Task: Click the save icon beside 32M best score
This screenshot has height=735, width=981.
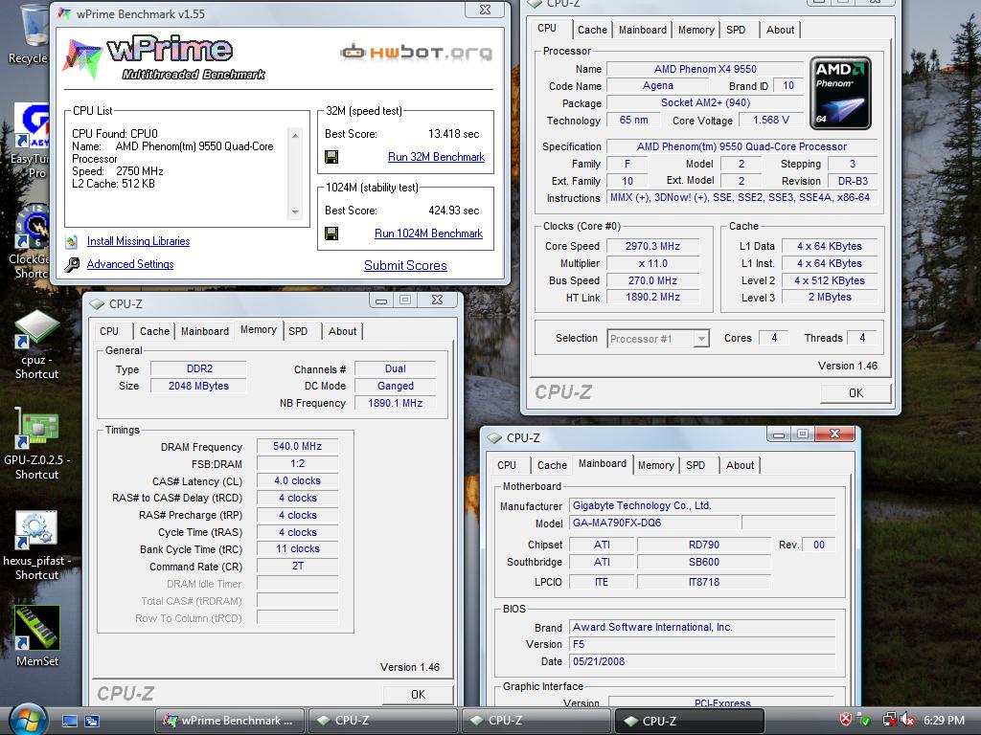Action: coord(331,157)
